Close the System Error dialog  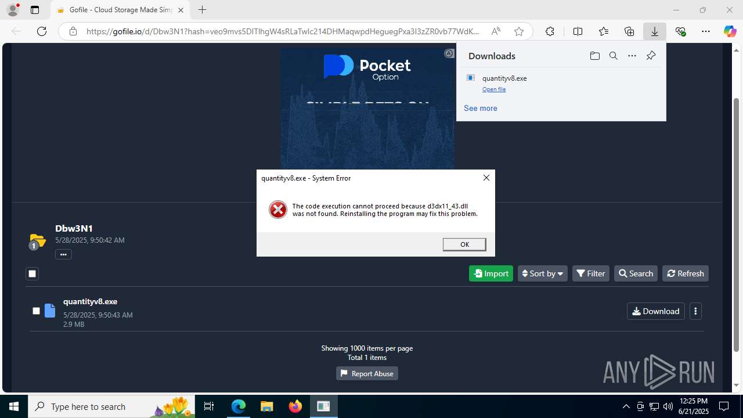486,178
